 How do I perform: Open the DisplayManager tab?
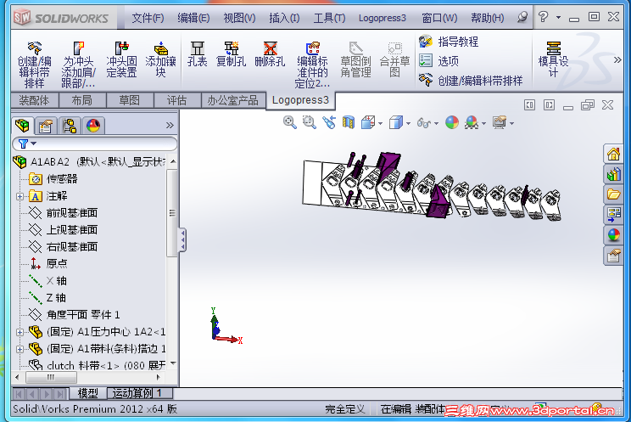tap(93, 126)
